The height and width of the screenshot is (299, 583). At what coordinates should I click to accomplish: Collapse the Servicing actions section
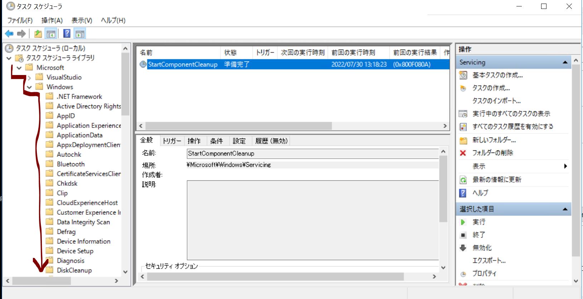pyautogui.click(x=565, y=62)
